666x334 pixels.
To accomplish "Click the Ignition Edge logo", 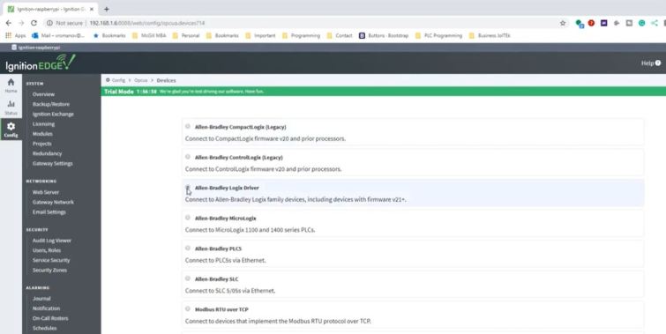I will 41,63.
